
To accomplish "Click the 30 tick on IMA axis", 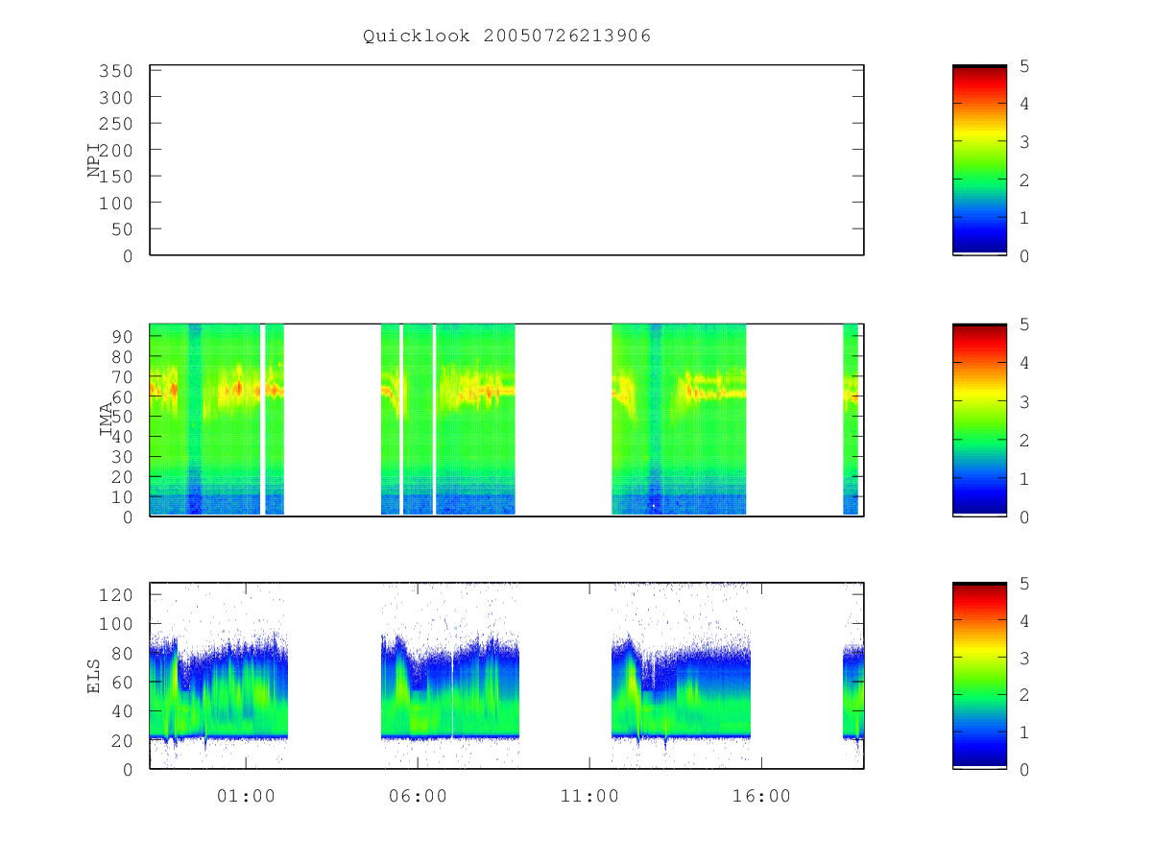I will tap(123, 456).
